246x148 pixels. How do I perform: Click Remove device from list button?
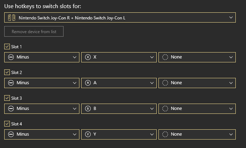34,31
